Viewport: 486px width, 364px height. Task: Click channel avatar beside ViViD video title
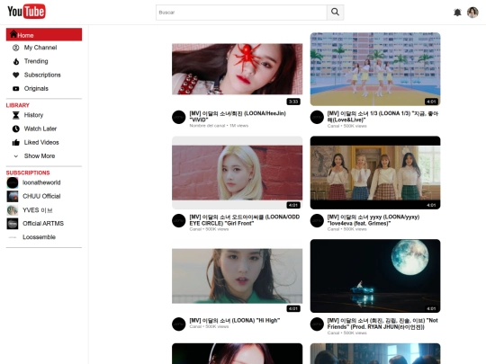pyautogui.click(x=179, y=118)
